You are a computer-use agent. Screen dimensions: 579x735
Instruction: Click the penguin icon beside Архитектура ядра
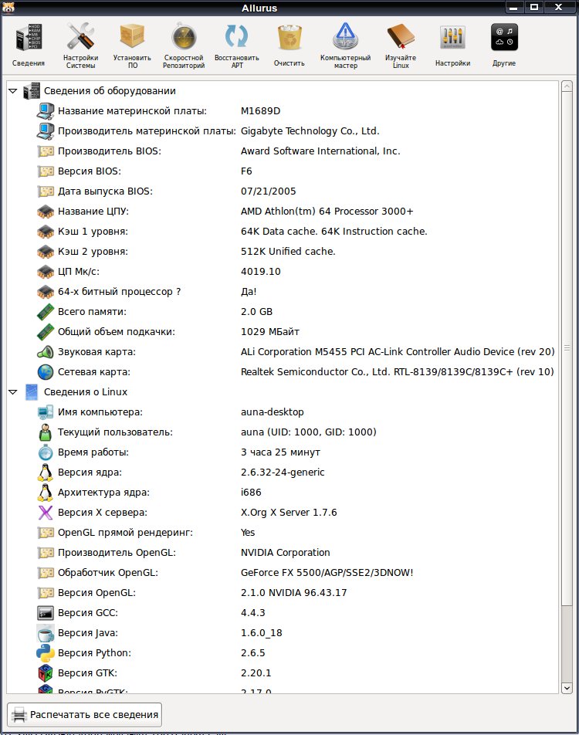tap(46, 493)
